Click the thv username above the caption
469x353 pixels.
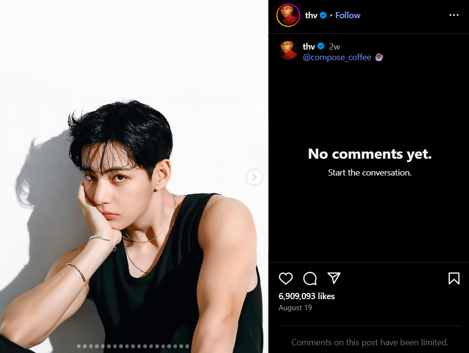pos(308,46)
